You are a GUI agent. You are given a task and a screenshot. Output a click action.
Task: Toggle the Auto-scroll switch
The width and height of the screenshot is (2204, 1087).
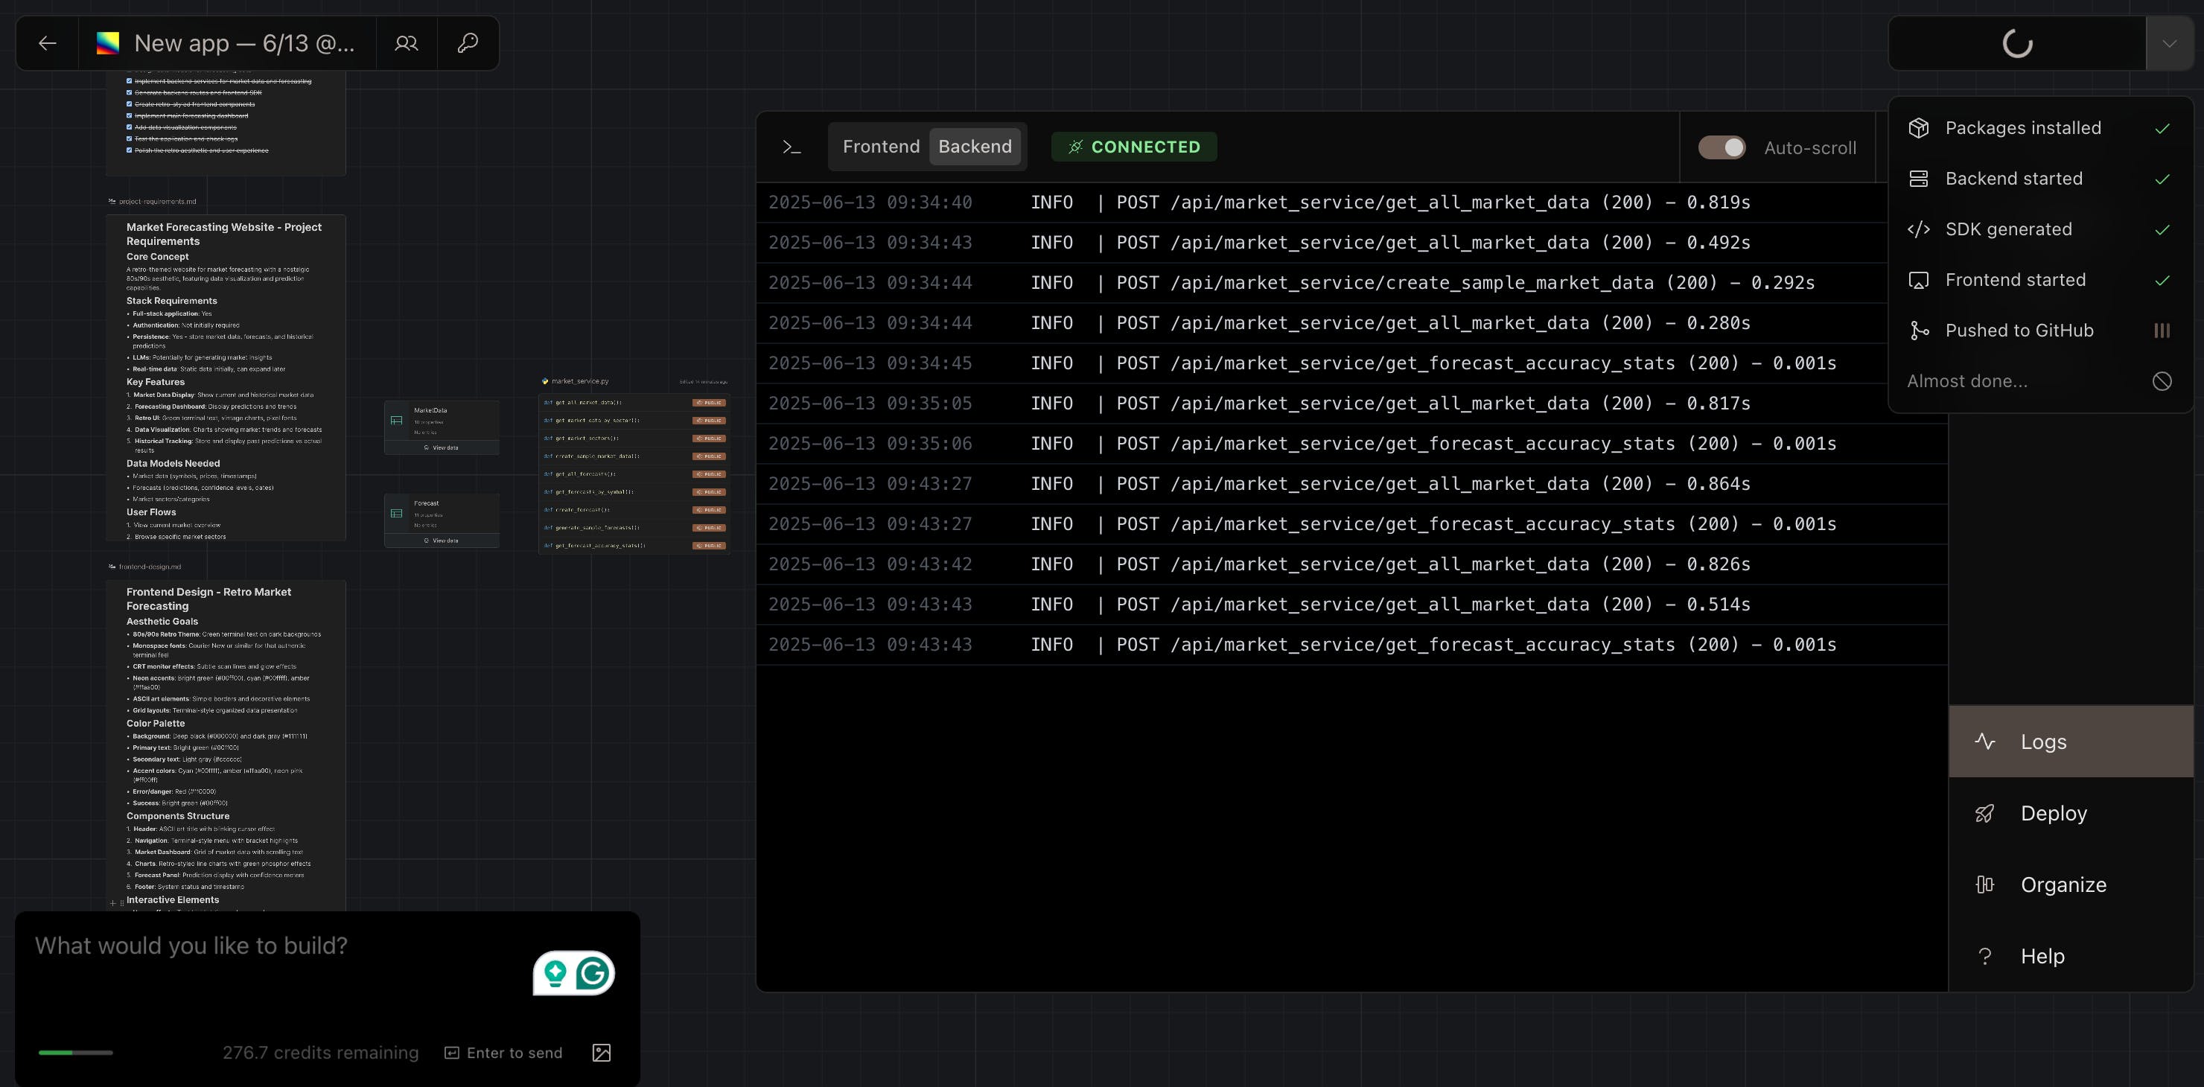click(x=1722, y=147)
